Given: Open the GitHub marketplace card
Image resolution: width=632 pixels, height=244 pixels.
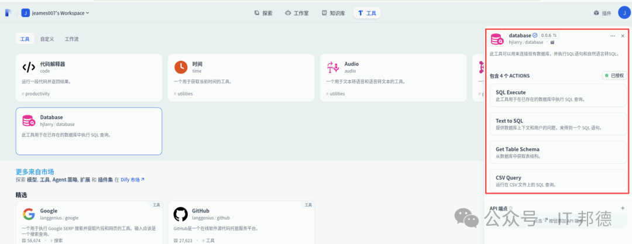Looking at the screenshot, I should (x=241, y=222).
